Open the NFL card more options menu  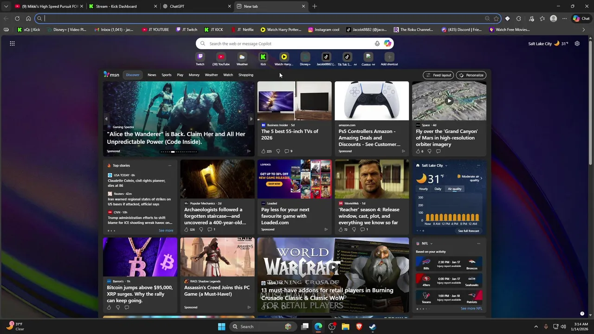478,243
